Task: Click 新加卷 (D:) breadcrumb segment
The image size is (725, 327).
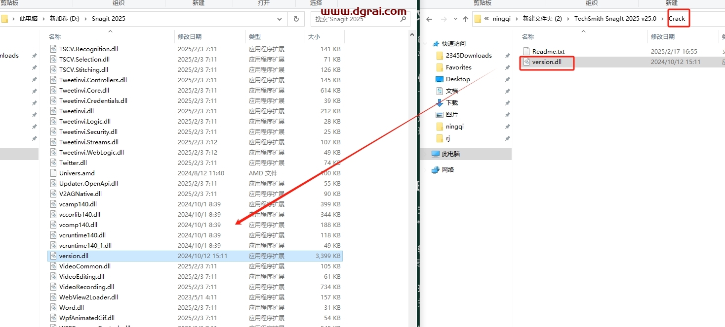Action: 65,19
